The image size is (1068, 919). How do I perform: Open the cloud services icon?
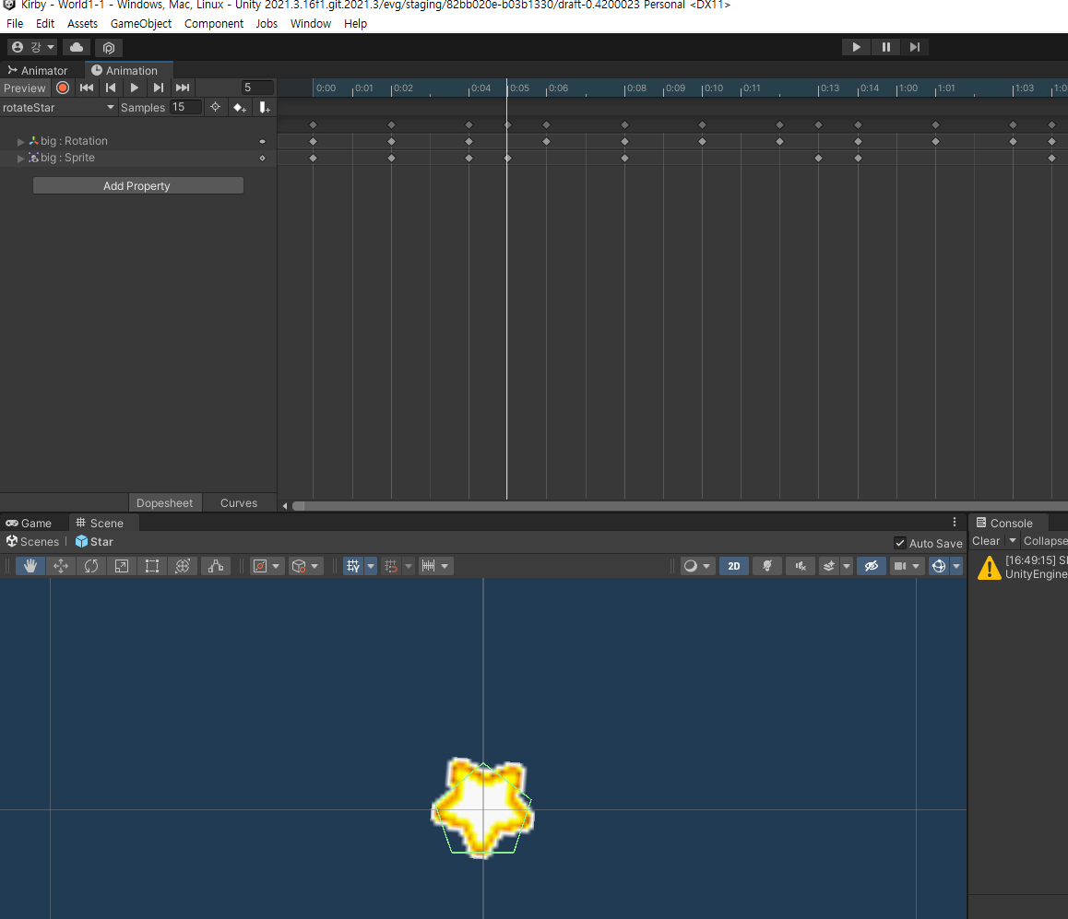coord(77,47)
